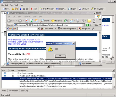Close the Microsoft Internet Explorer alert dialog
The height and width of the screenshot is (97, 116).
[x=73, y=43]
